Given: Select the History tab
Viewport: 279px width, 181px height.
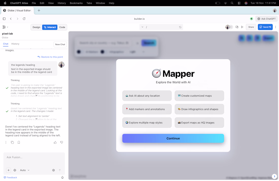Looking at the screenshot, I should click(x=15, y=44).
